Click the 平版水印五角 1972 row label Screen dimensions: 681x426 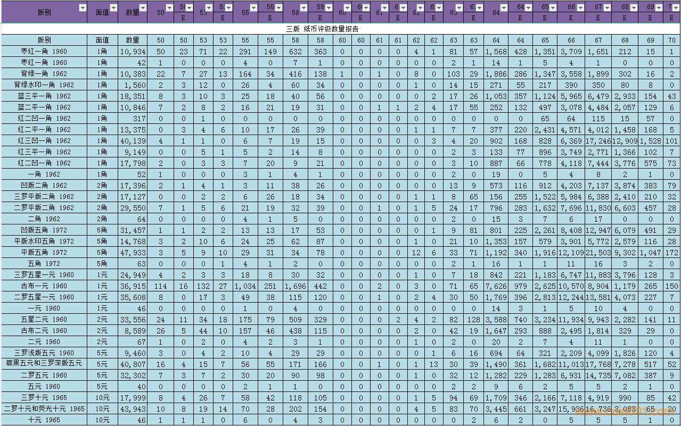pos(44,241)
